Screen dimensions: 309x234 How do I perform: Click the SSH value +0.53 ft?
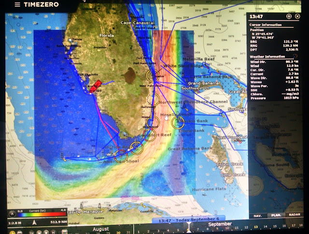coord(292,90)
